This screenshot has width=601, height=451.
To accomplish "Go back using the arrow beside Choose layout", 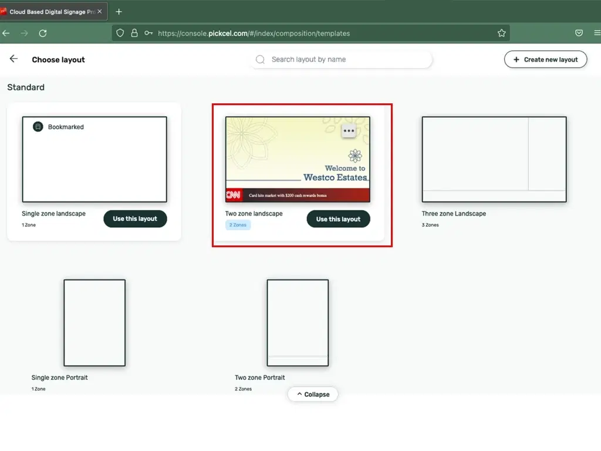I will (x=13, y=59).
